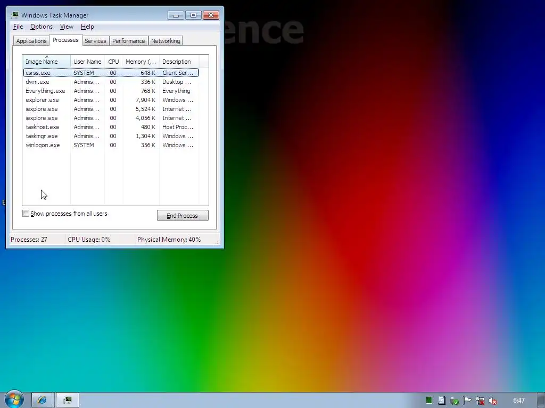Sort by the CPU column header
Screen dimensions: 545x408
114,62
